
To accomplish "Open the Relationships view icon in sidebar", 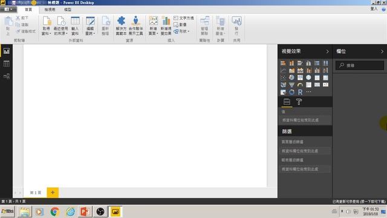I will (x=7, y=76).
